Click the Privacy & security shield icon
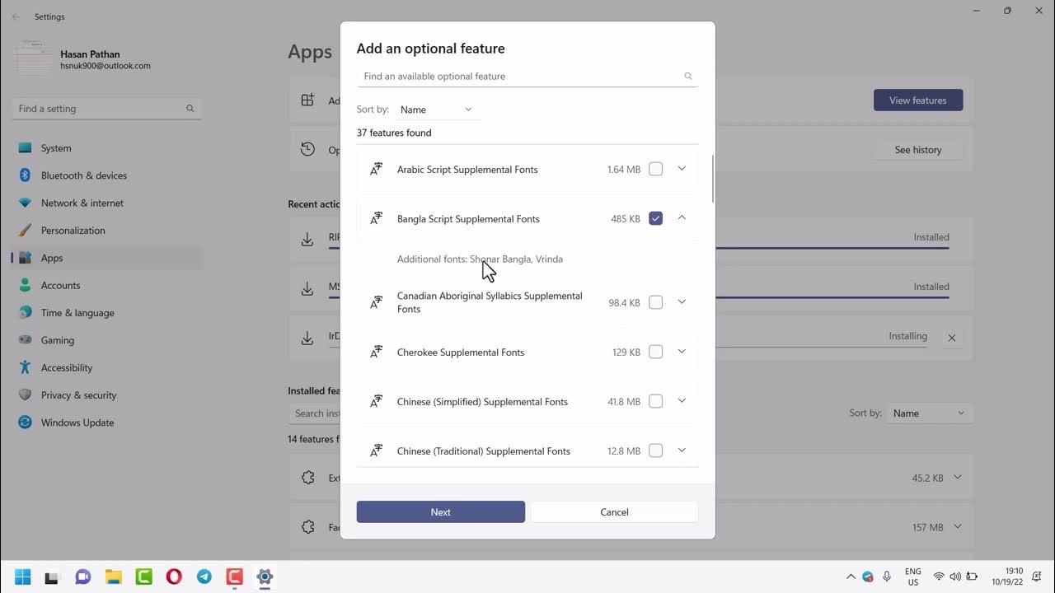Image resolution: width=1055 pixels, height=593 pixels. click(x=25, y=395)
